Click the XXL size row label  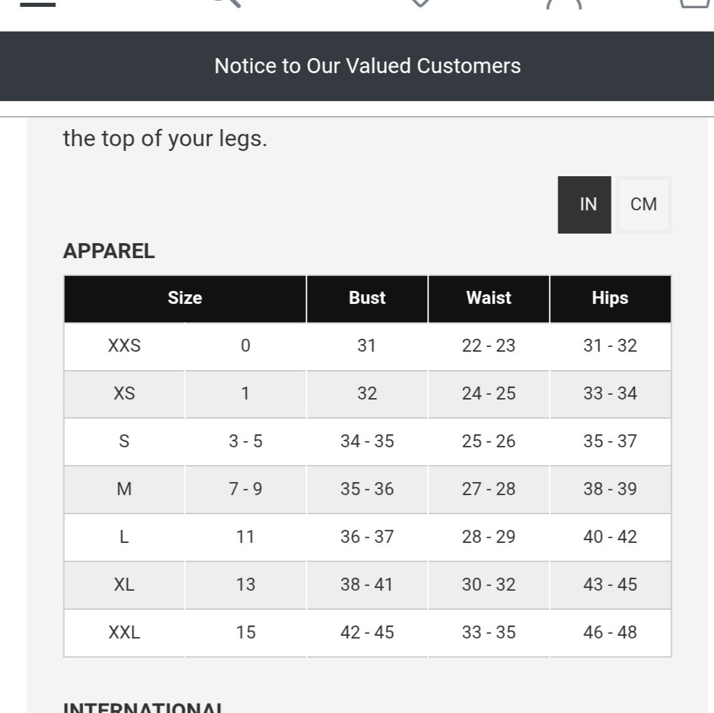pos(124,633)
